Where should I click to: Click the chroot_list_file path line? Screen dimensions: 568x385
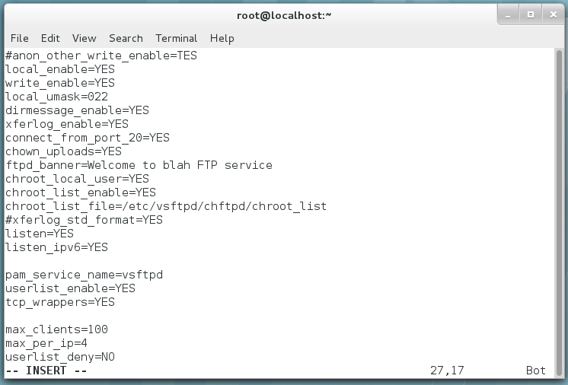click(x=166, y=206)
